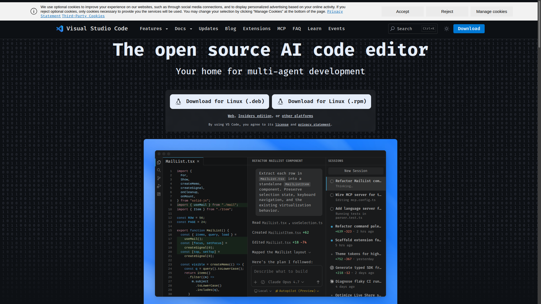Open Explorer icon in editor activity bar
541x304 pixels.
159,162
